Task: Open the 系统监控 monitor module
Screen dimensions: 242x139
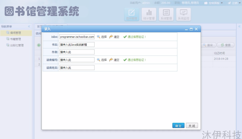Action: [x=183, y=14]
